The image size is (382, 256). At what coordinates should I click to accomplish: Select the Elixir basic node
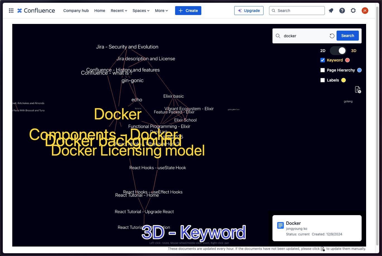click(x=174, y=96)
